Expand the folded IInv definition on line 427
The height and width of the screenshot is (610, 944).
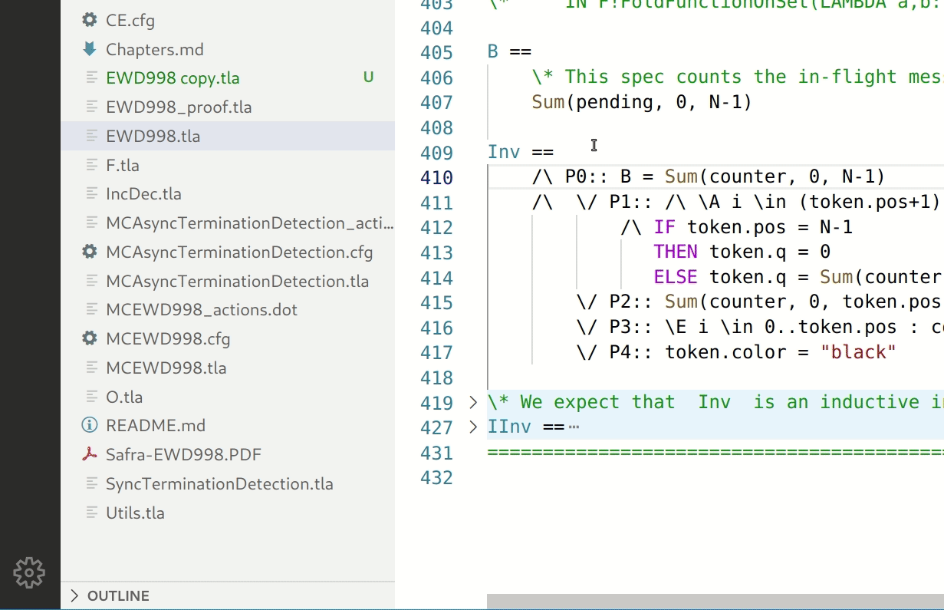click(472, 427)
